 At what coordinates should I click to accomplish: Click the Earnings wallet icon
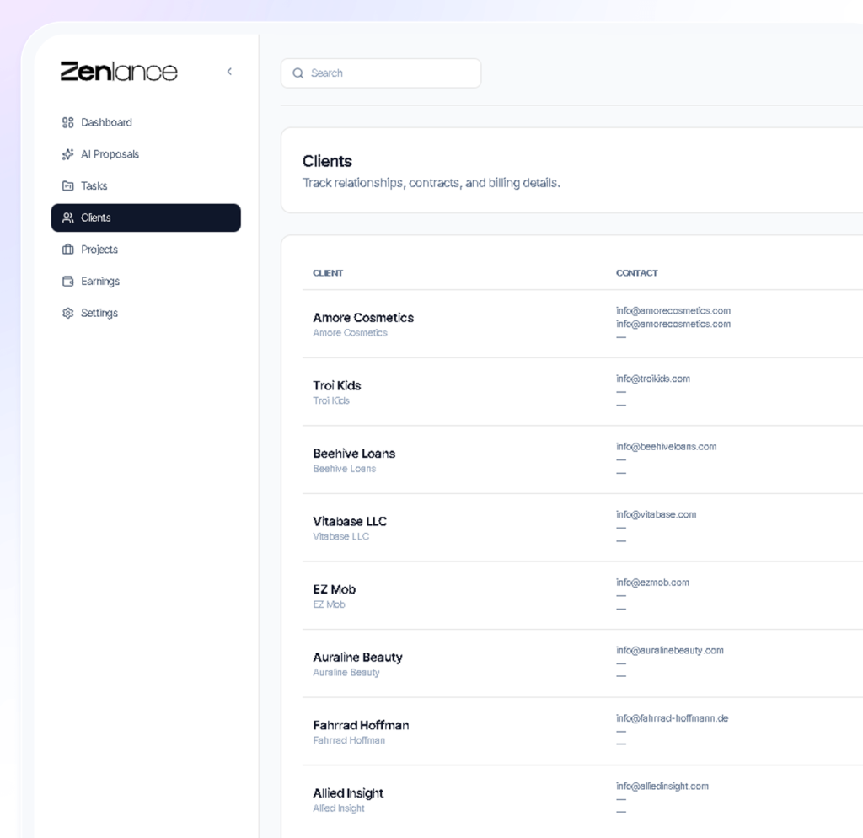[68, 282]
